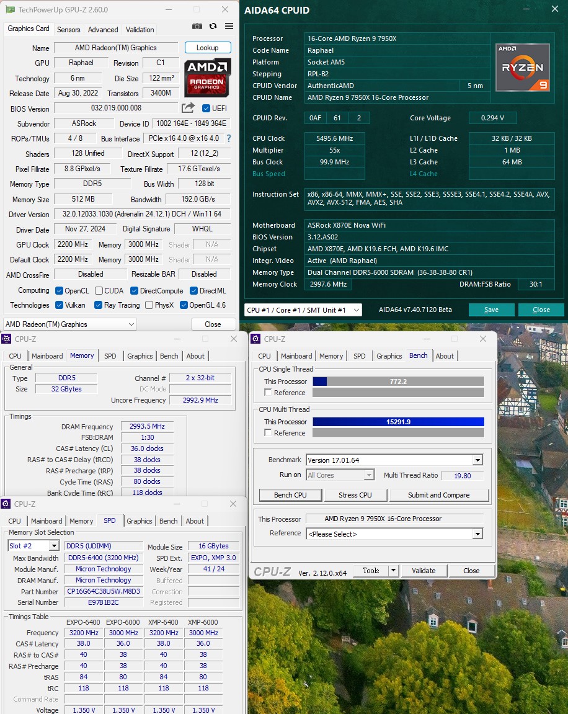Click the Tools button in CPU-Z
568x714 pixels.
point(371,571)
